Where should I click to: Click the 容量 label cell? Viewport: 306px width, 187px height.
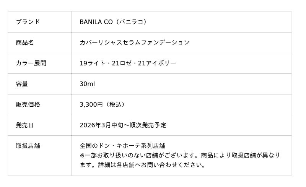point(22,84)
